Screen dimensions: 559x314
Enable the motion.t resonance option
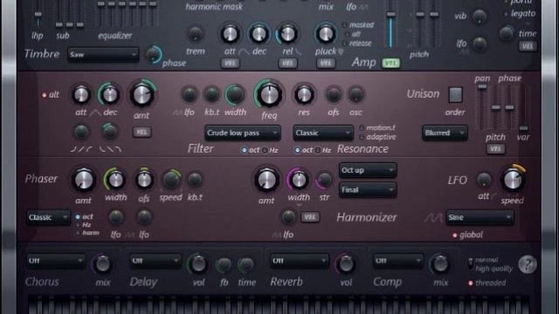pos(377,127)
